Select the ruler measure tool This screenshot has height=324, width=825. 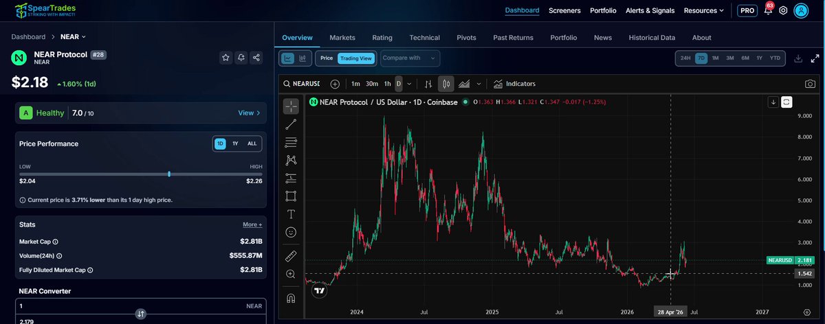pos(291,256)
